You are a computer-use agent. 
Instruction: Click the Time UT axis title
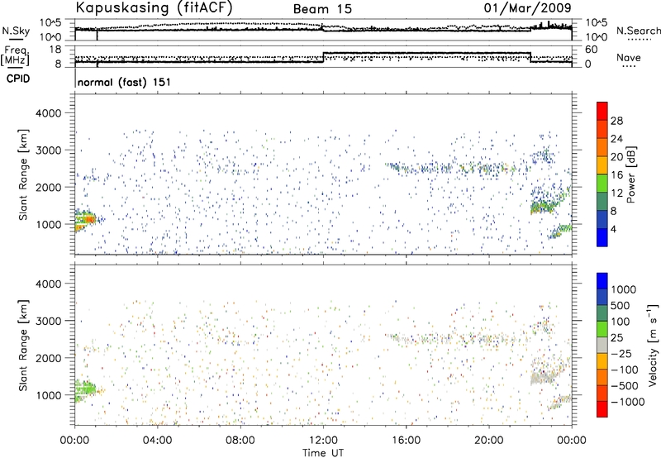[323, 453]
